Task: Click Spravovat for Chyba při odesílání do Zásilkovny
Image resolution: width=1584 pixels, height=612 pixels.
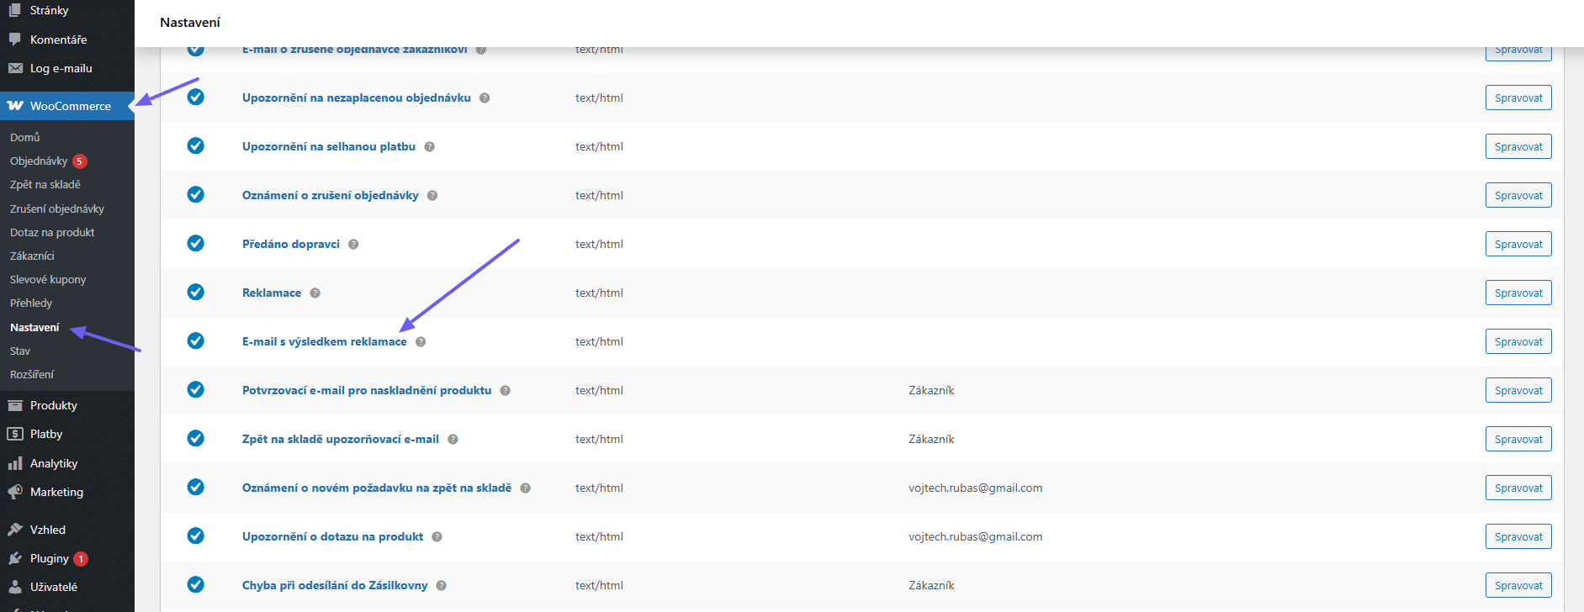Action: pos(1518,585)
